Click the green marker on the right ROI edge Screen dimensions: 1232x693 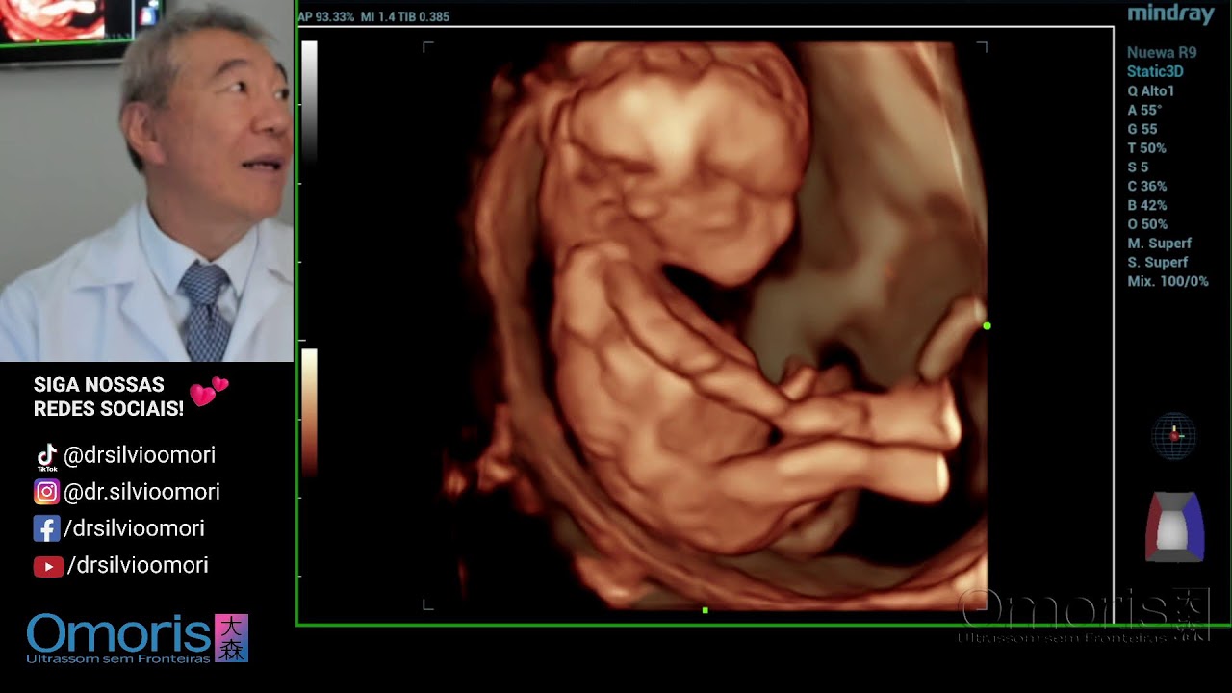(987, 326)
